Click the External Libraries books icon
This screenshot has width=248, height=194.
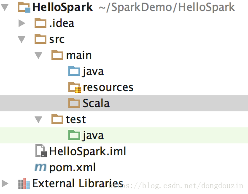[x=24, y=183]
